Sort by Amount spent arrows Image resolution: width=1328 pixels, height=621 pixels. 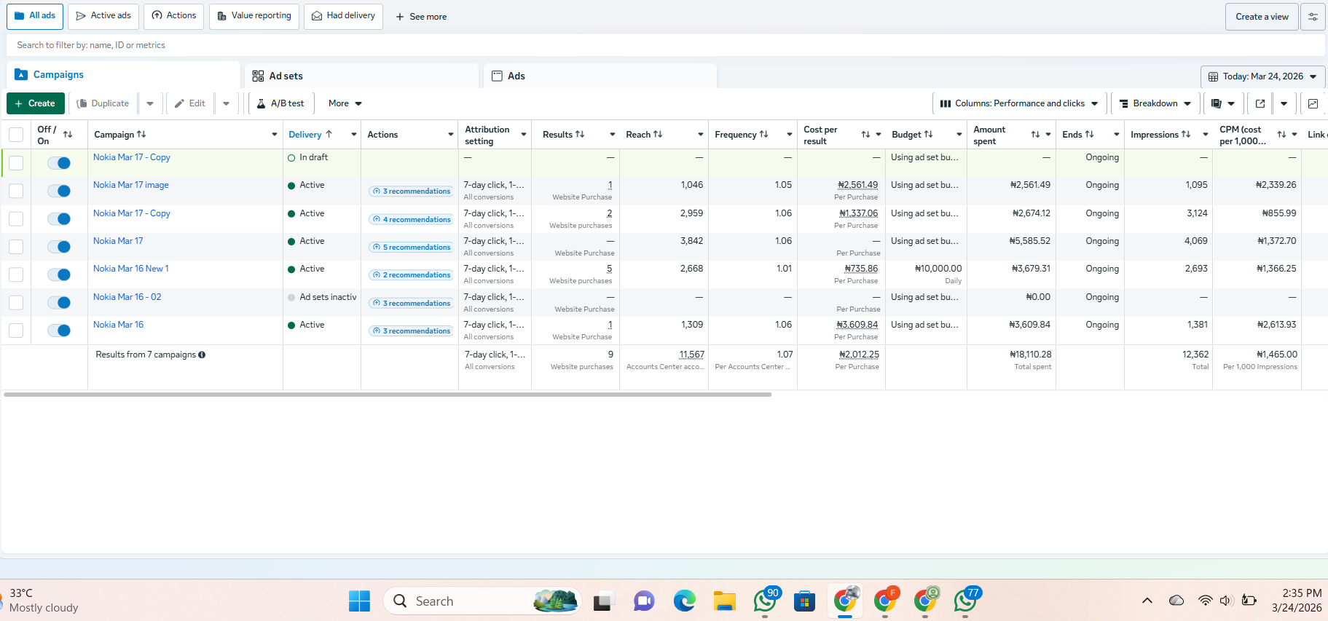point(1035,135)
